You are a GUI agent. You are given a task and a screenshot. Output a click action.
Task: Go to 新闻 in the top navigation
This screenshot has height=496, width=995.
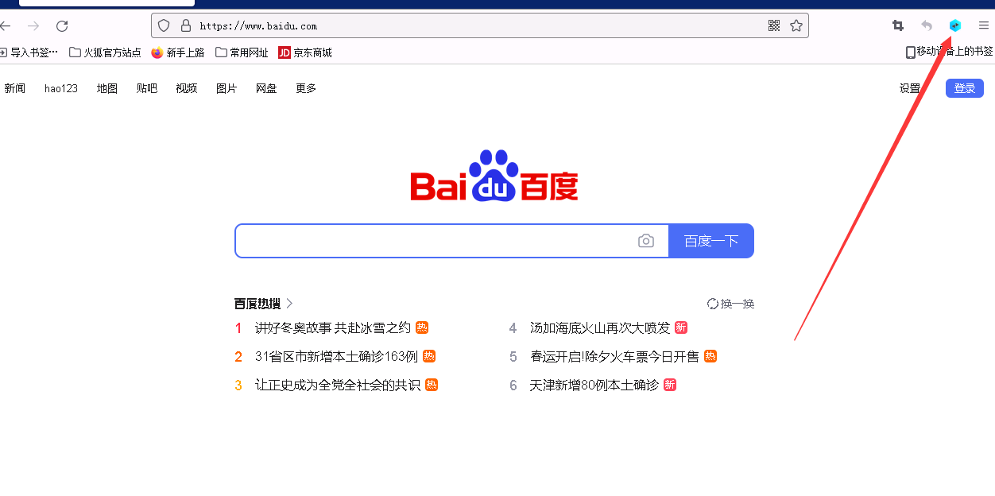(15, 88)
